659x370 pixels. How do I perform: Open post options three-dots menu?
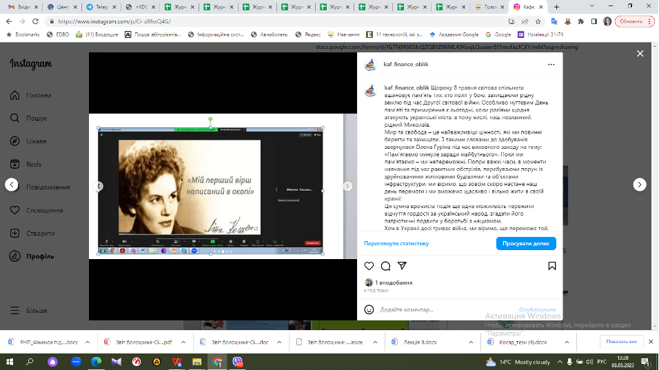pos(551,64)
